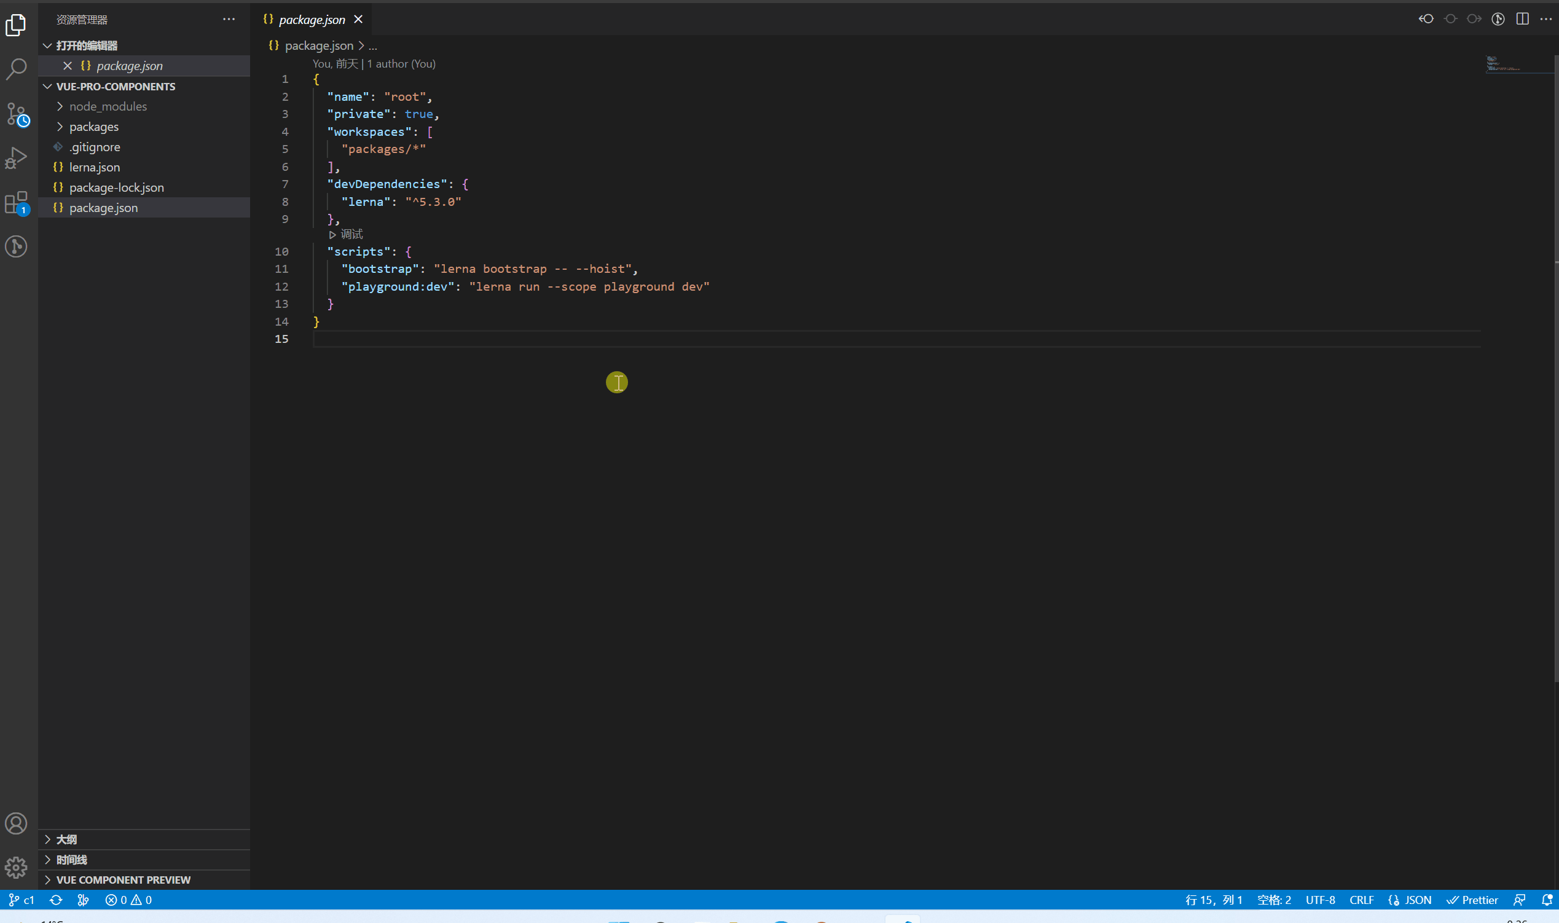Change the indentation 空格: 2 setting
Viewport: 1559px width, 923px height.
point(1274,900)
